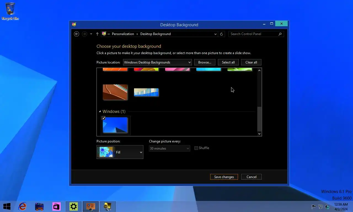This screenshot has width=353, height=212.
Task: Focus the Search Control Panel field
Action: (256, 34)
